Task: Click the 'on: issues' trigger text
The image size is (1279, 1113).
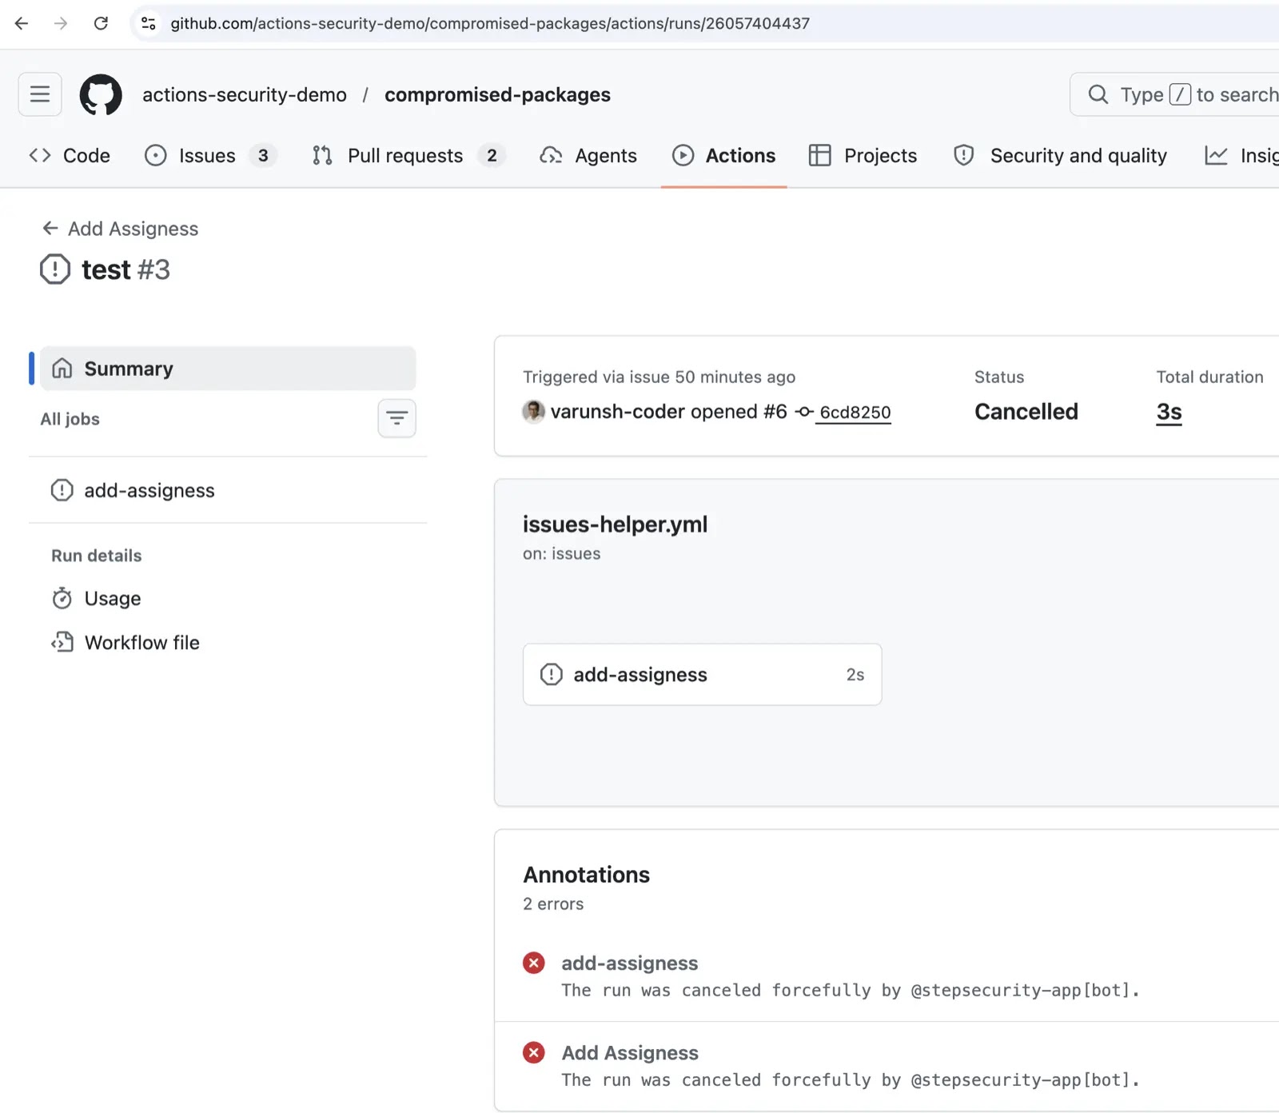Action: [561, 553]
